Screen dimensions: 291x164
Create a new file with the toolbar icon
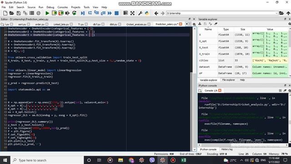click(x=5, y=13)
